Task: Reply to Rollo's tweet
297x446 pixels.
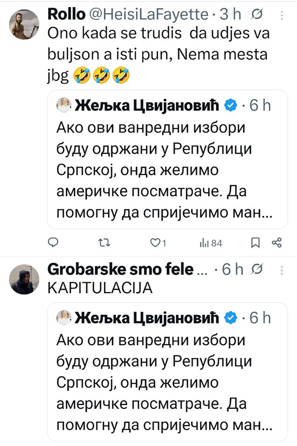Action: [54, 242]
